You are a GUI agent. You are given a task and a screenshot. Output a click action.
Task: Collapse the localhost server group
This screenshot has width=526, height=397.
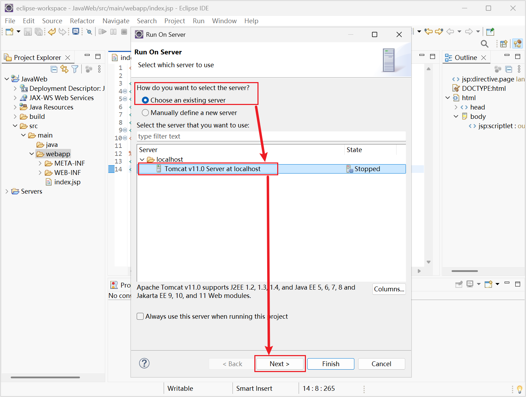[142, 160]
